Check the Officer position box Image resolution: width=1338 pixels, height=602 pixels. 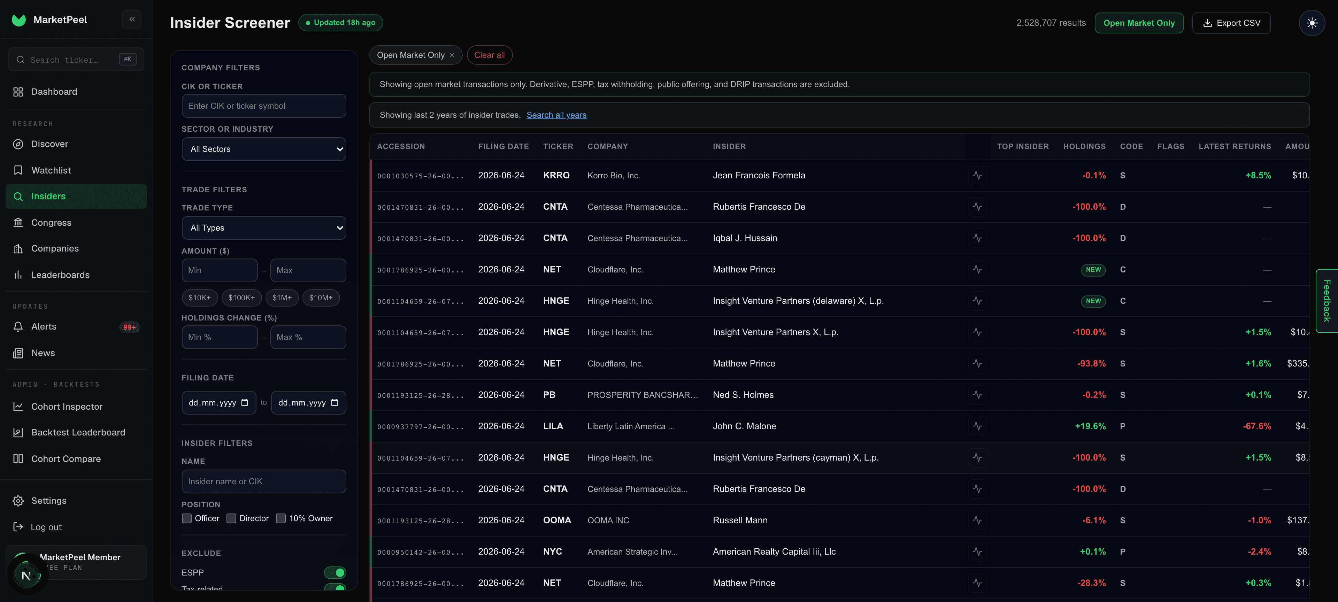(186, 518)
